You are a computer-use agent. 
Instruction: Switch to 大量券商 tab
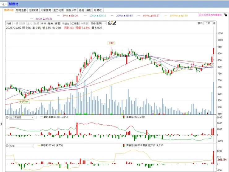pos(46,10)
